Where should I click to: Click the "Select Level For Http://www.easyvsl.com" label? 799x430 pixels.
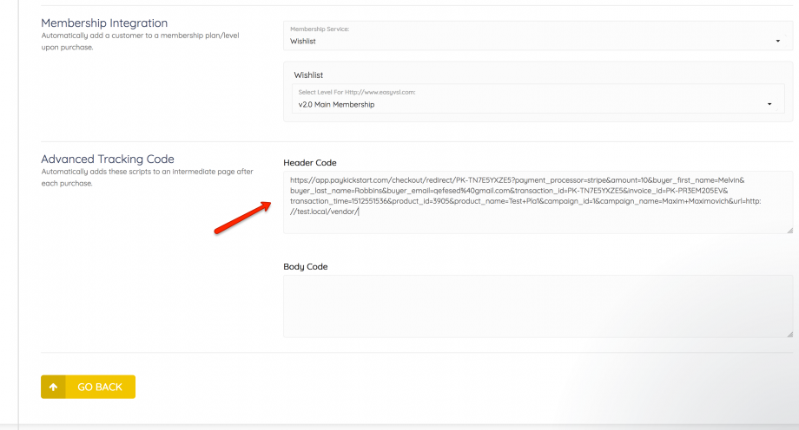[x=357, y=93]
